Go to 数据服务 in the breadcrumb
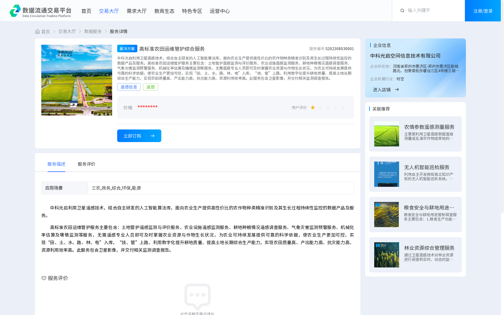The width and height of the screenshot is (504, 315). [93, 31]
